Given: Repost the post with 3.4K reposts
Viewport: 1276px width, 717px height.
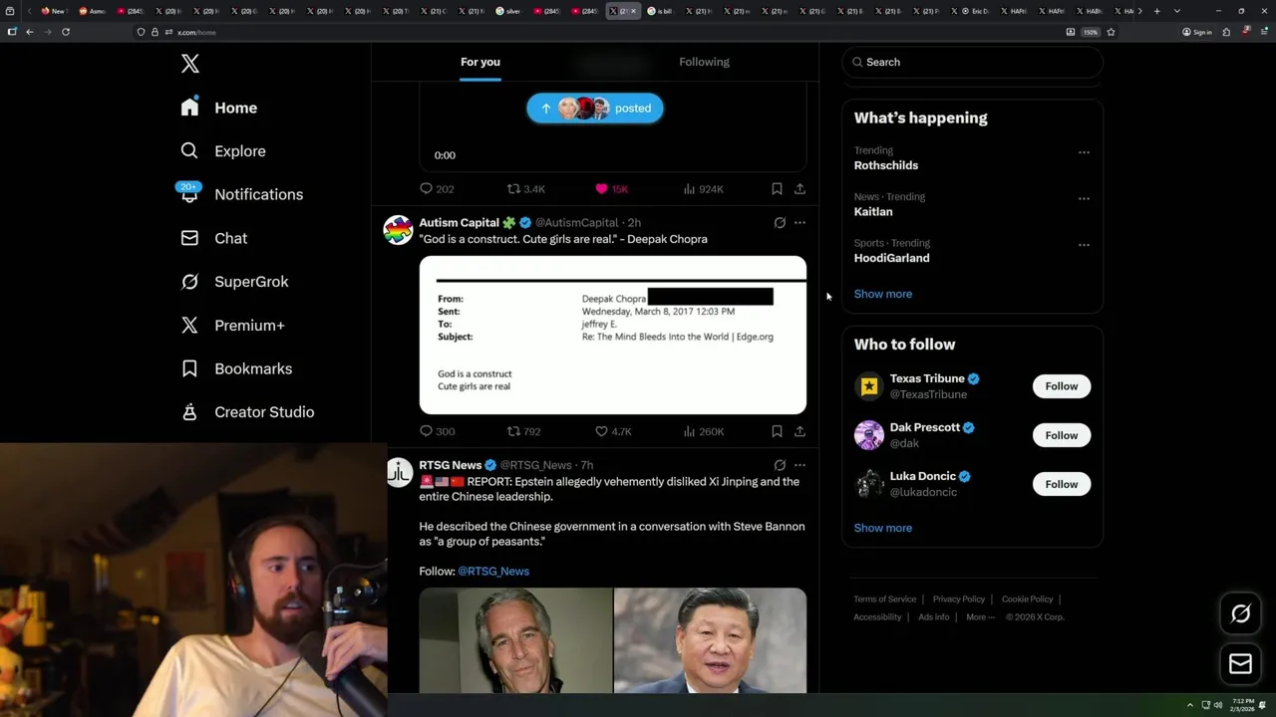Looking at the screenshot, I should tap(526, 188).
